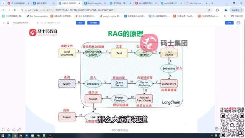Go to the previous slide arrow
The height and width of the screenshot is (138, 245).
[x=8, y=130]
